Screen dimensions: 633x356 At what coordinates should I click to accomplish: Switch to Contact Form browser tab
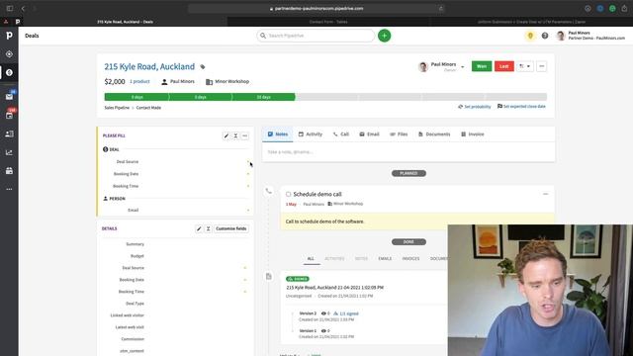[328, 22]
